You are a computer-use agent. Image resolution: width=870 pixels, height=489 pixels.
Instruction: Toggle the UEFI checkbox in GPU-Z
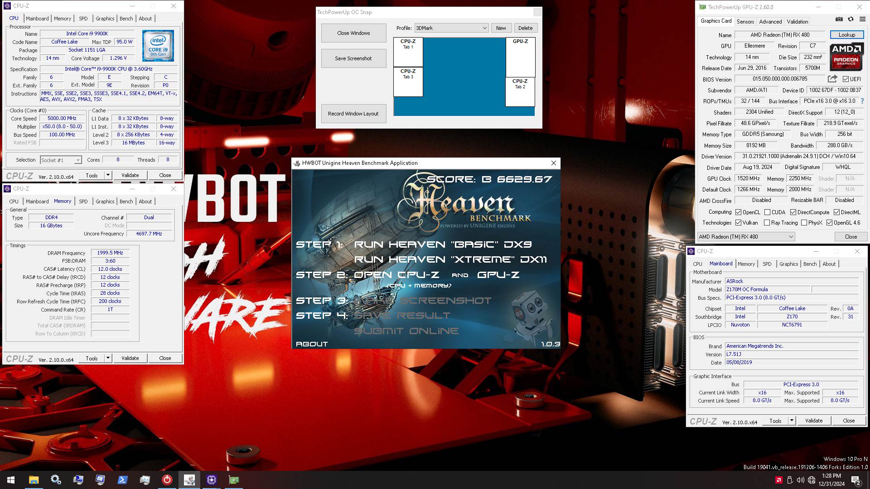coord(846,79)
